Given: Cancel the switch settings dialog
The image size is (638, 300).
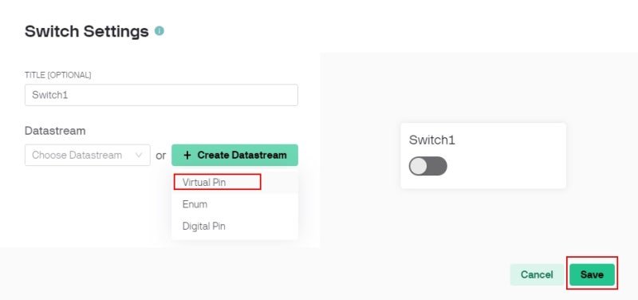Looking at the screenshot, I should point(537,274).
